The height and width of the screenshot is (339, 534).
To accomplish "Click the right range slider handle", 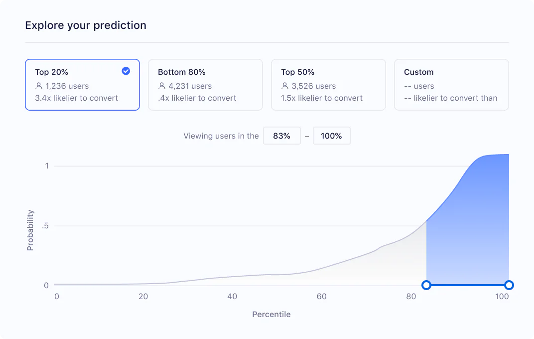I will 509,285.
